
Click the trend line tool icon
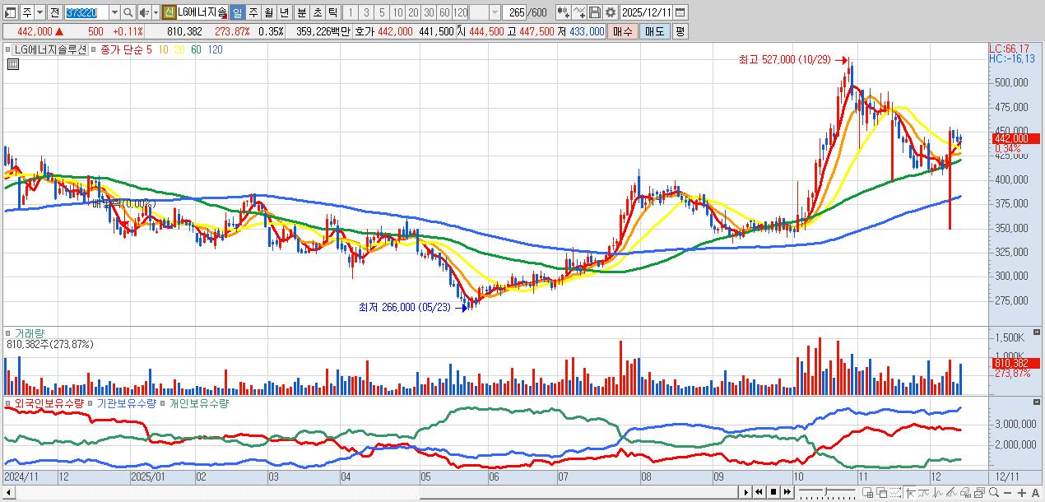(924, 493)
